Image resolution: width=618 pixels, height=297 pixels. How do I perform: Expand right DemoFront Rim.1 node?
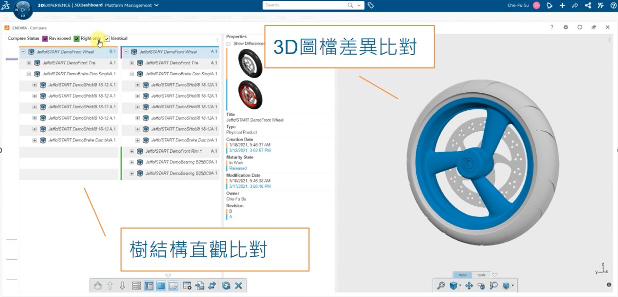132,151
